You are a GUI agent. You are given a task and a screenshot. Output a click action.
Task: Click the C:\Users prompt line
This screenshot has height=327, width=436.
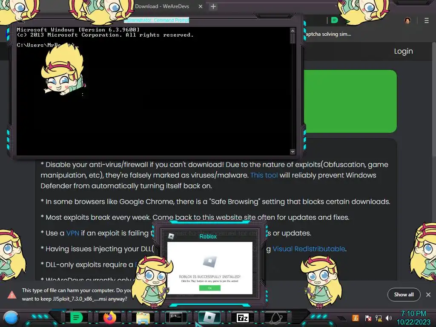[48, 45]
